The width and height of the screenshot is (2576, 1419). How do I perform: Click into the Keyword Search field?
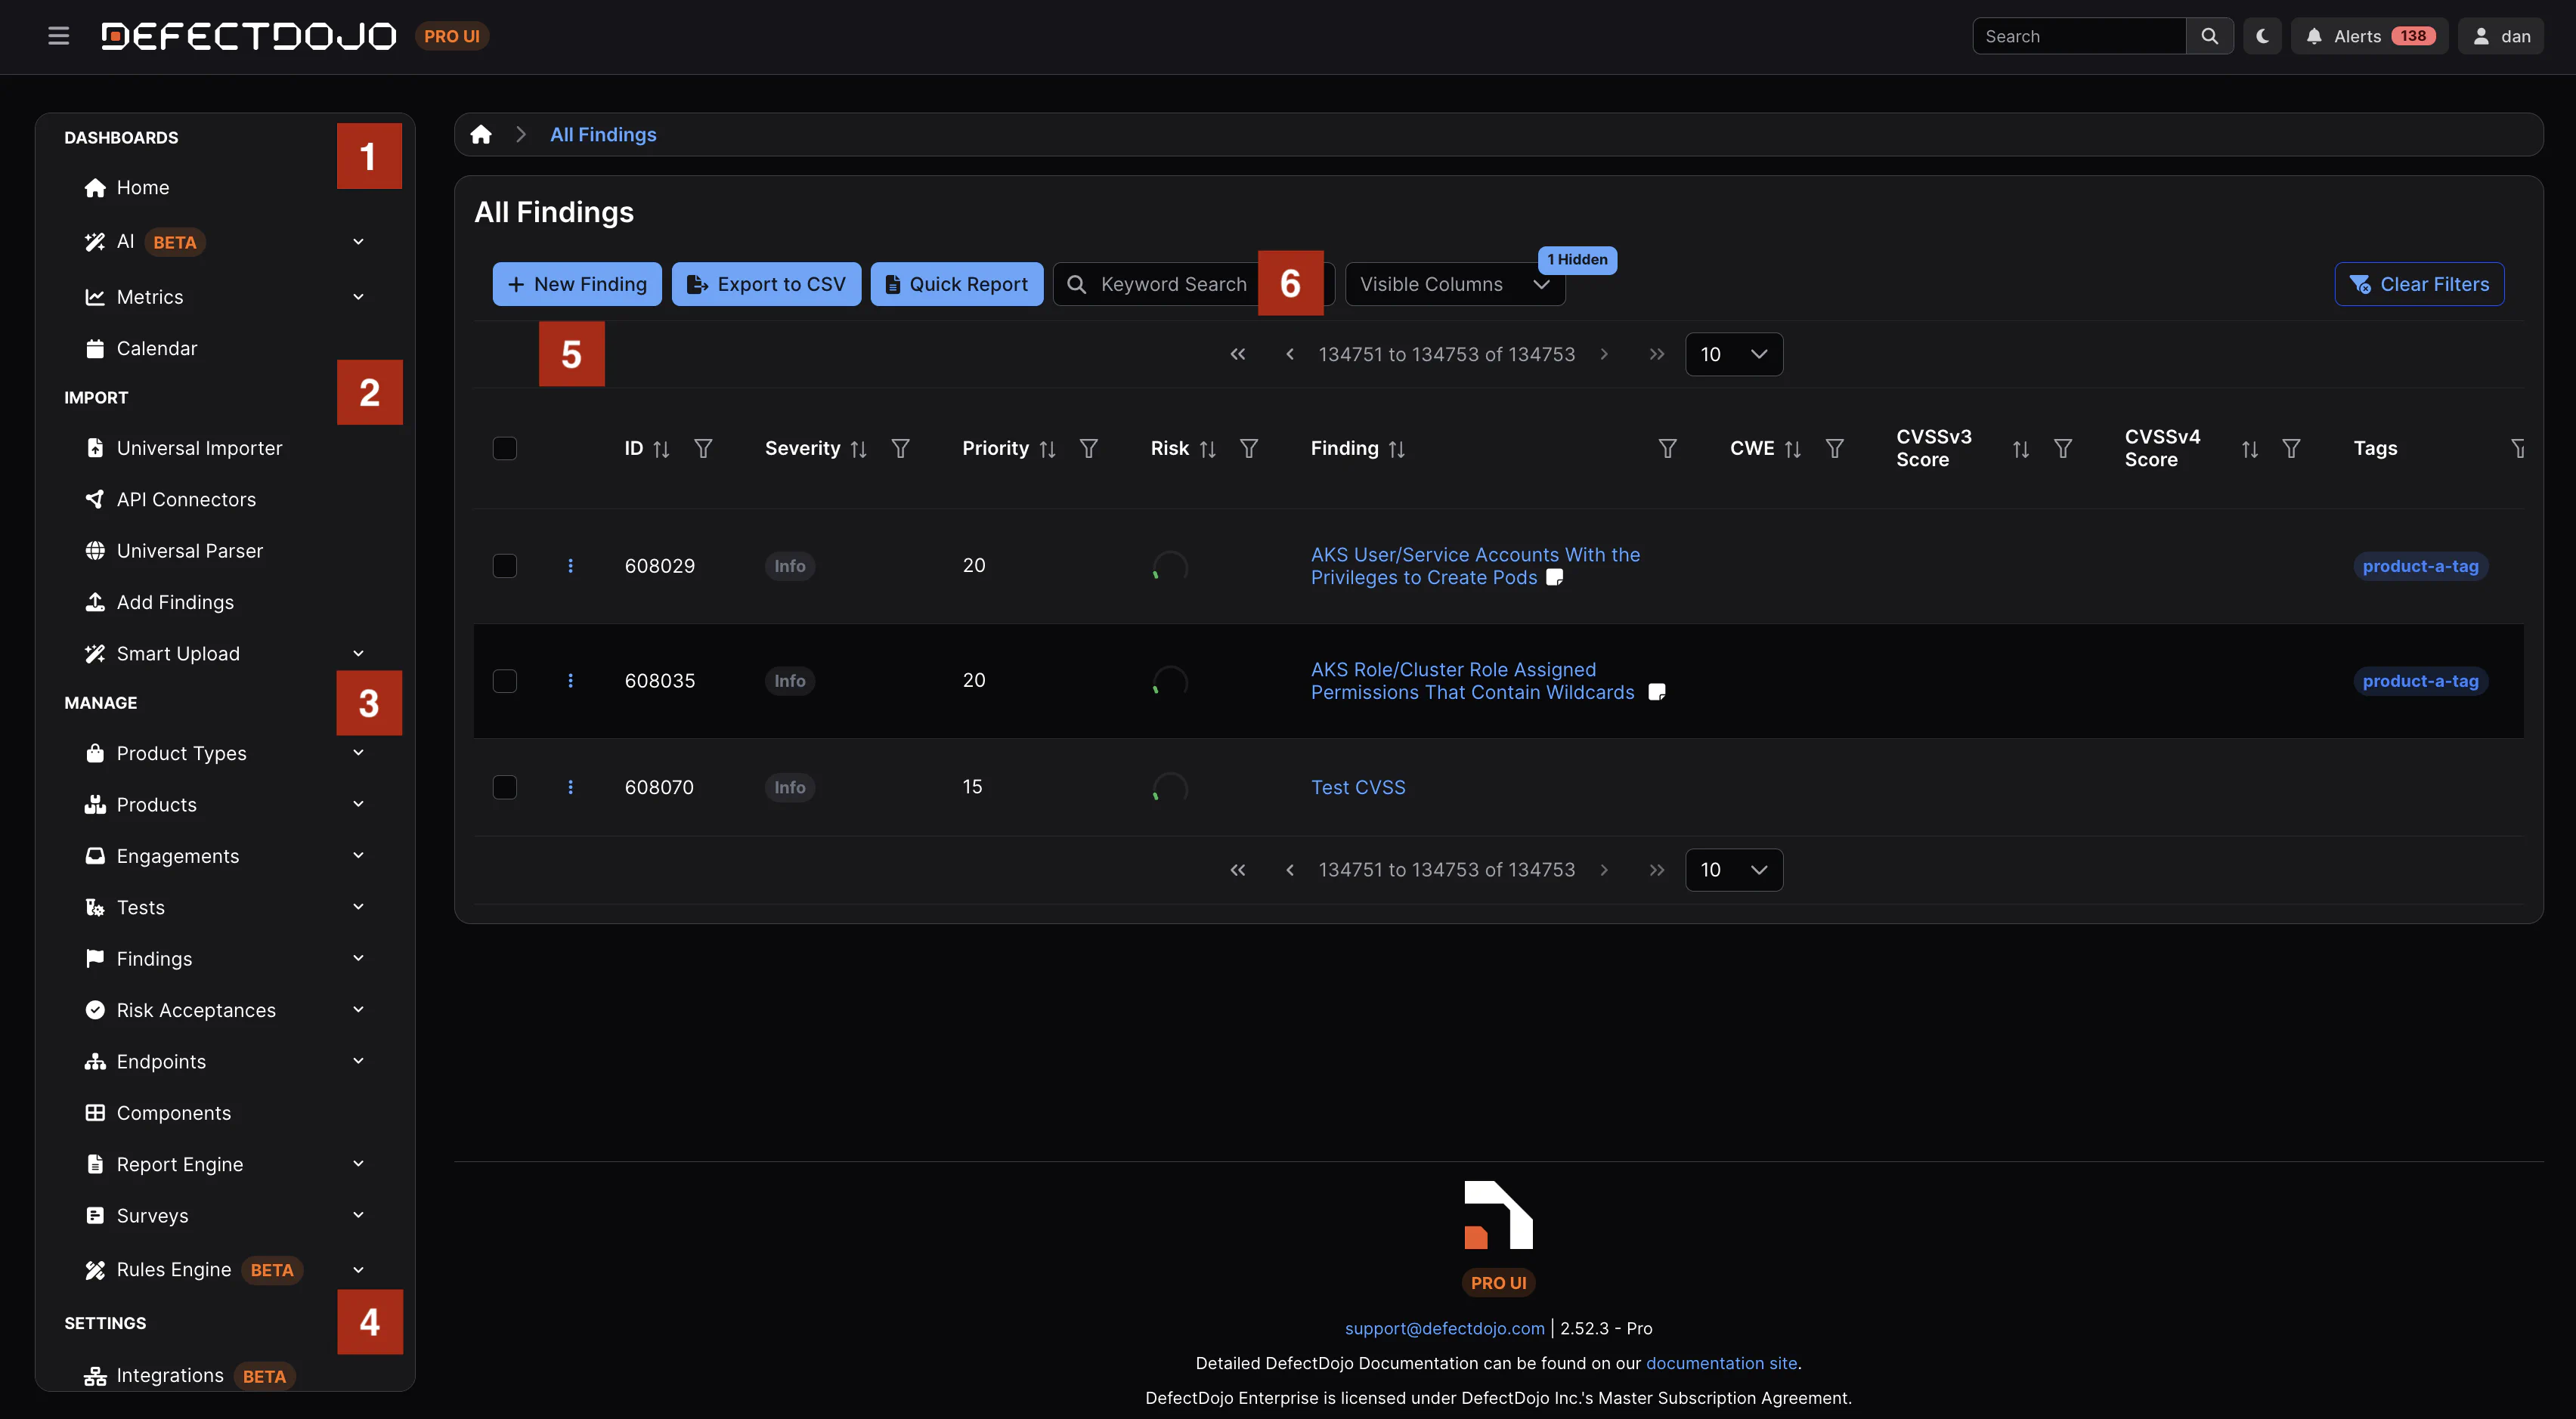[x=1172, y=285]
